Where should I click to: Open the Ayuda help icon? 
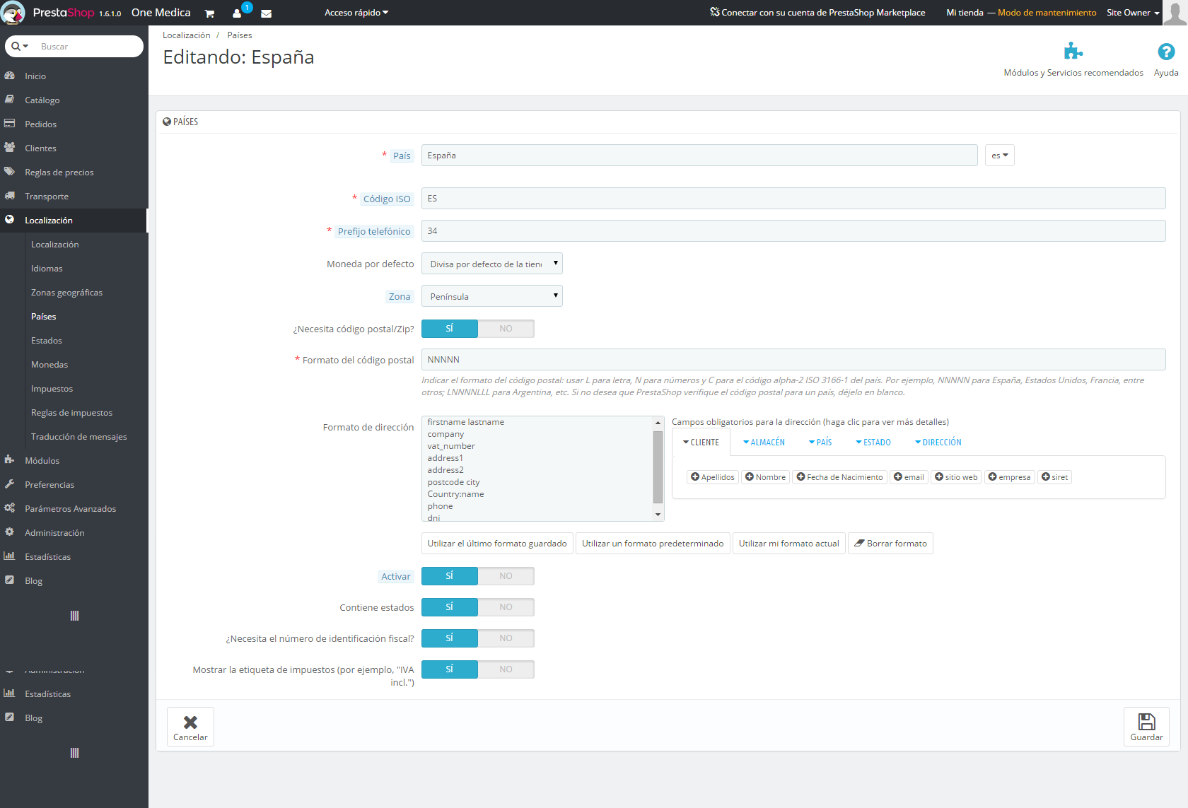click(1166, 52)
